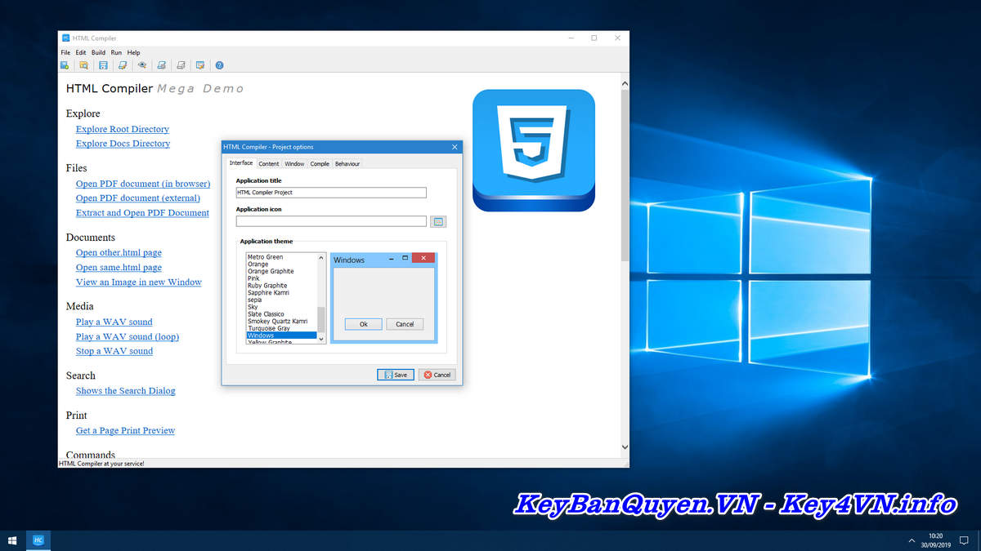
Task: Click Open PDF document (external) link
Action: pos(138,198)
